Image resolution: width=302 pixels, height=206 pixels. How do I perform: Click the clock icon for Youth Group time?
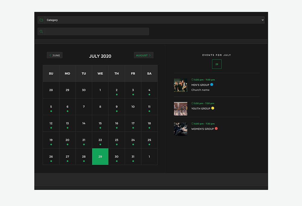[192, 103]
